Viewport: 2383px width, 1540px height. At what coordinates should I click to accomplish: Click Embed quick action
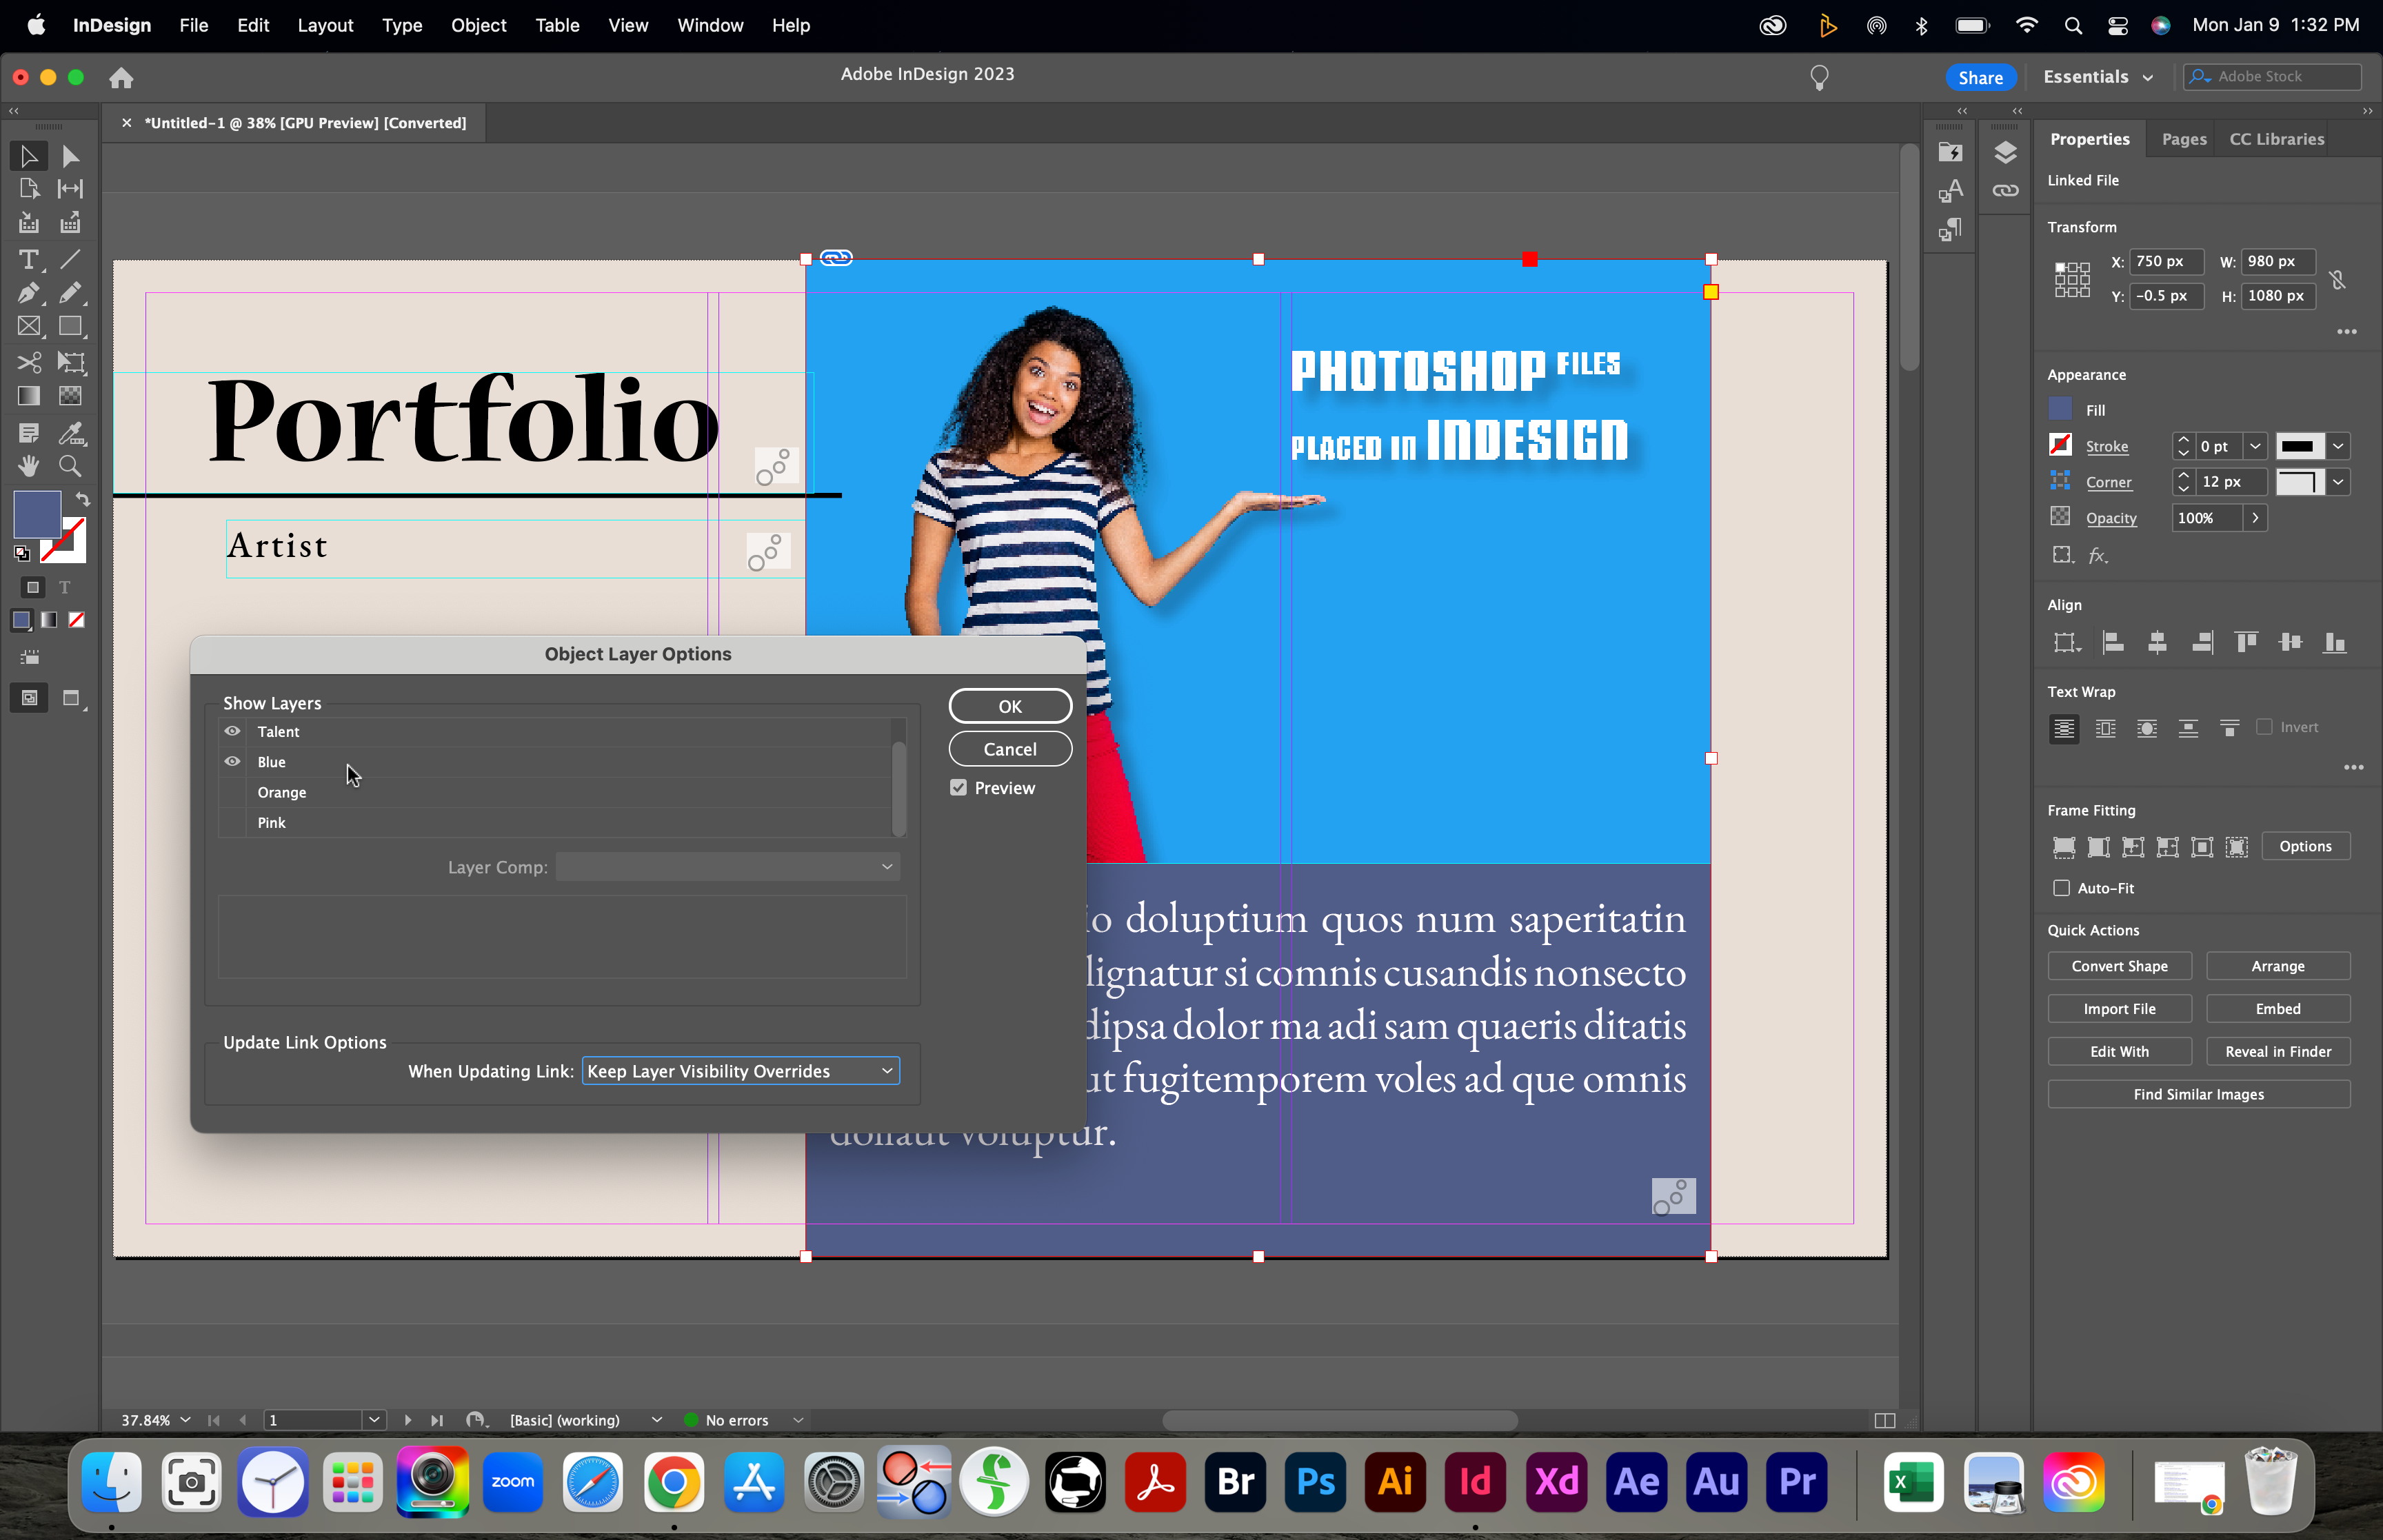[2277, 1009]
